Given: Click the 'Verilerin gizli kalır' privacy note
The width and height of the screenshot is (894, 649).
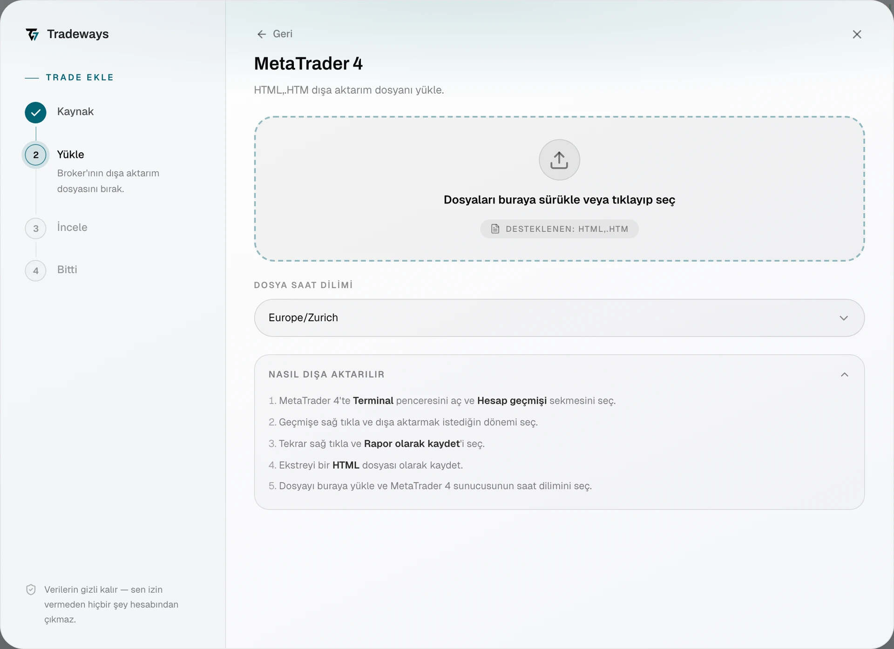Looking at the screenshot, I should (x=111, y=604).
